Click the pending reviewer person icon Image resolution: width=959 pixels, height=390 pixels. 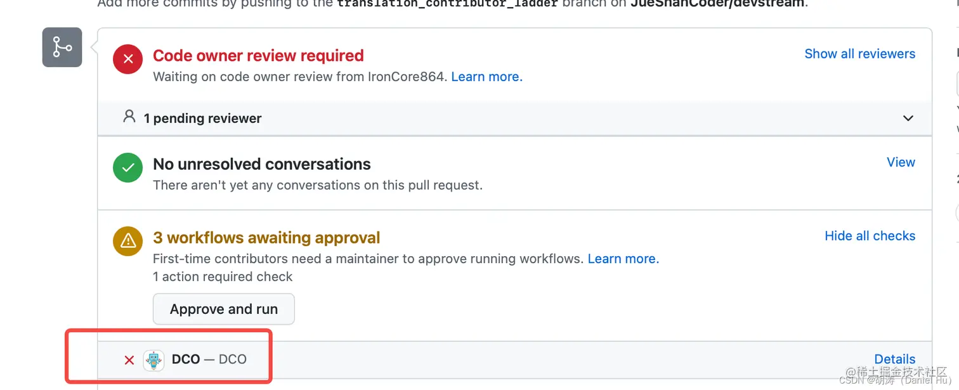(x=129, y=117)
